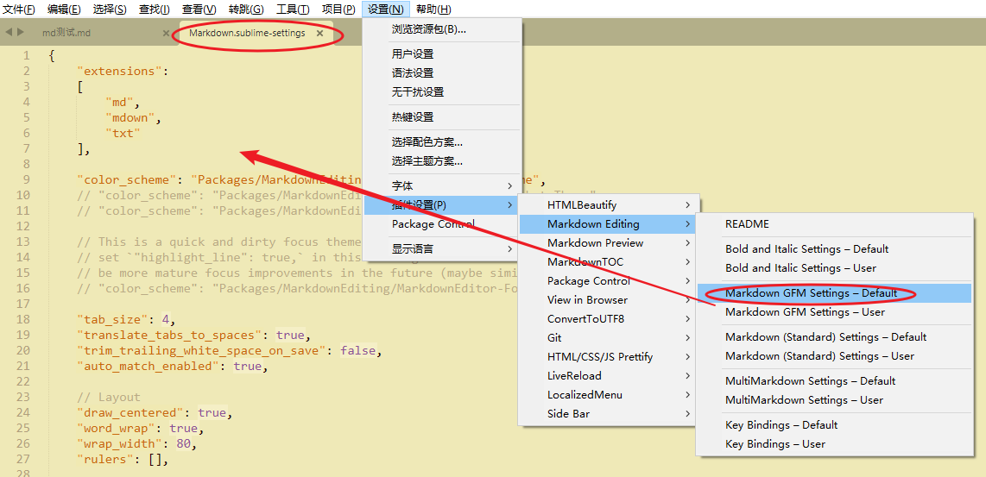Image resolution: width=986 pixels, height=477 pixels.
Task: Open the 项目(P) menu
Action: pos(339,9)
